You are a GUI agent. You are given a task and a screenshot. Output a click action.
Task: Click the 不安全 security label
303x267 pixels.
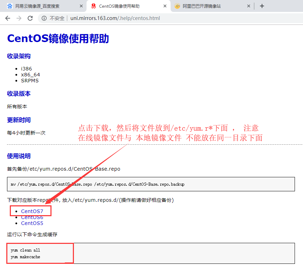[x=57, y=18]
